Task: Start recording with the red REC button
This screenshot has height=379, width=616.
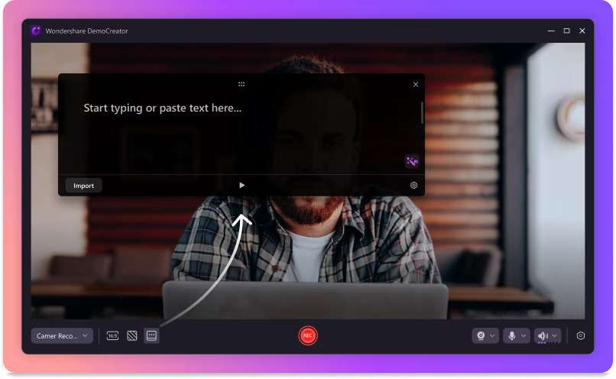Action: (307, 335)
